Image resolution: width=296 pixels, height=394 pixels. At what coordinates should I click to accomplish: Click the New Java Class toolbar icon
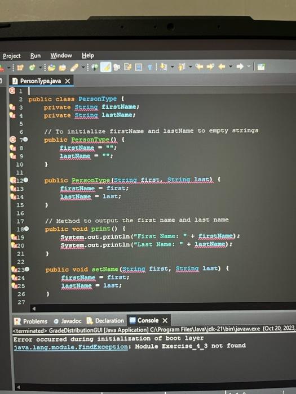[32, 68]
